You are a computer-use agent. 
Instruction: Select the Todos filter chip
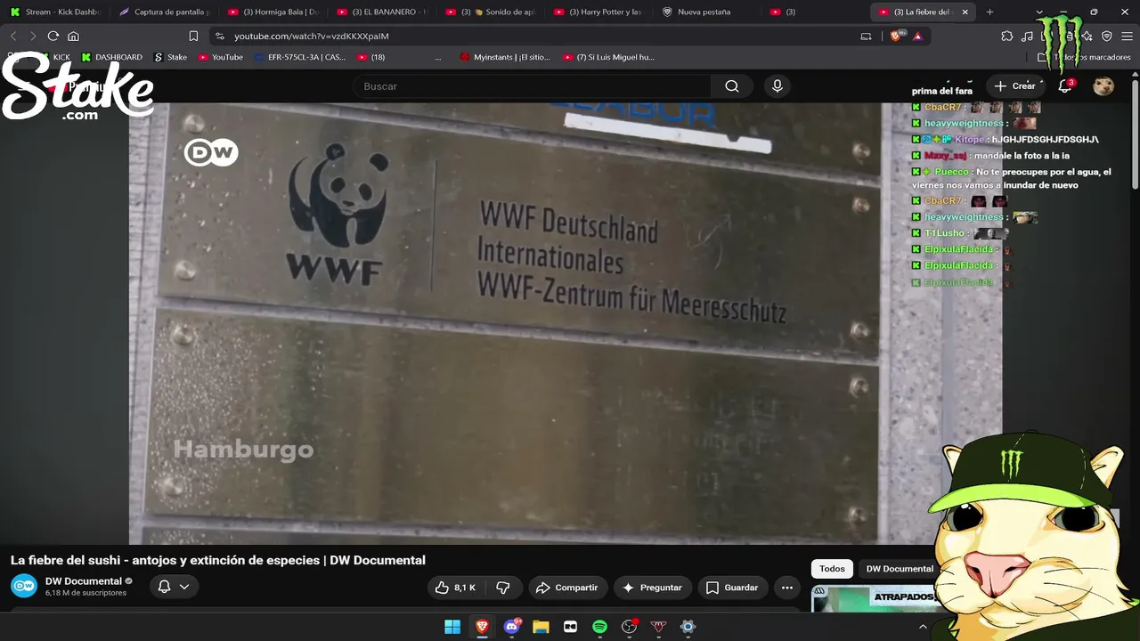[x=832, y=569]
